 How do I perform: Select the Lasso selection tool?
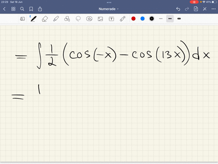coord(78,19)
